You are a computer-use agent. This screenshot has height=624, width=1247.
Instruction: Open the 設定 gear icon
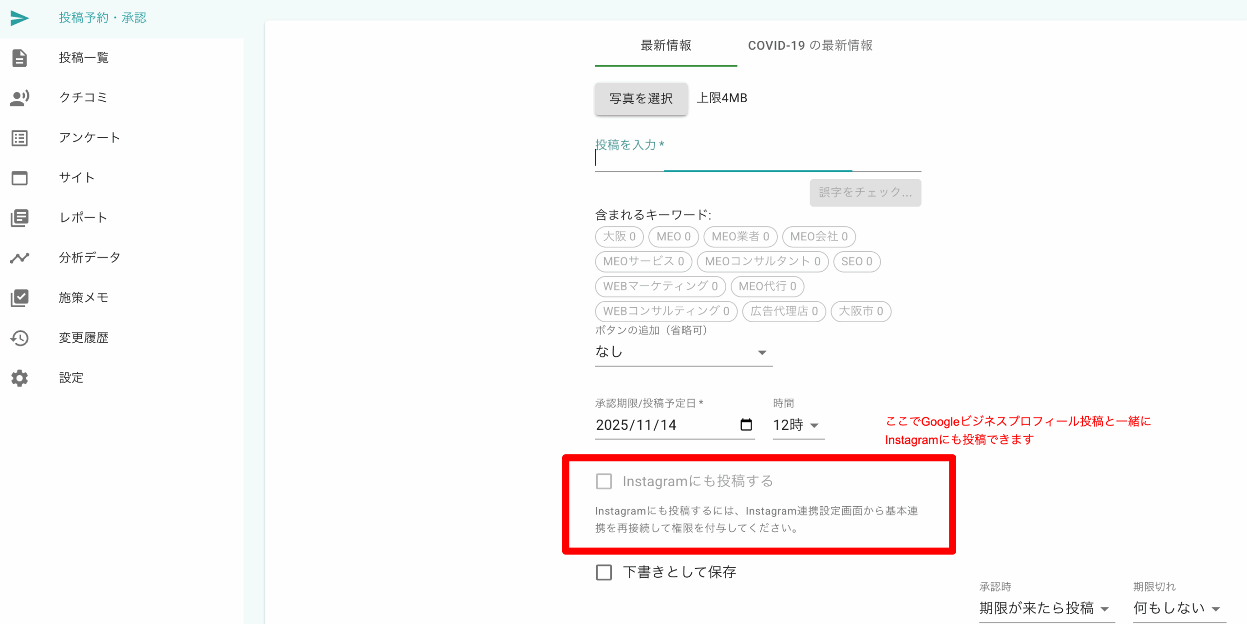point(19,378)
